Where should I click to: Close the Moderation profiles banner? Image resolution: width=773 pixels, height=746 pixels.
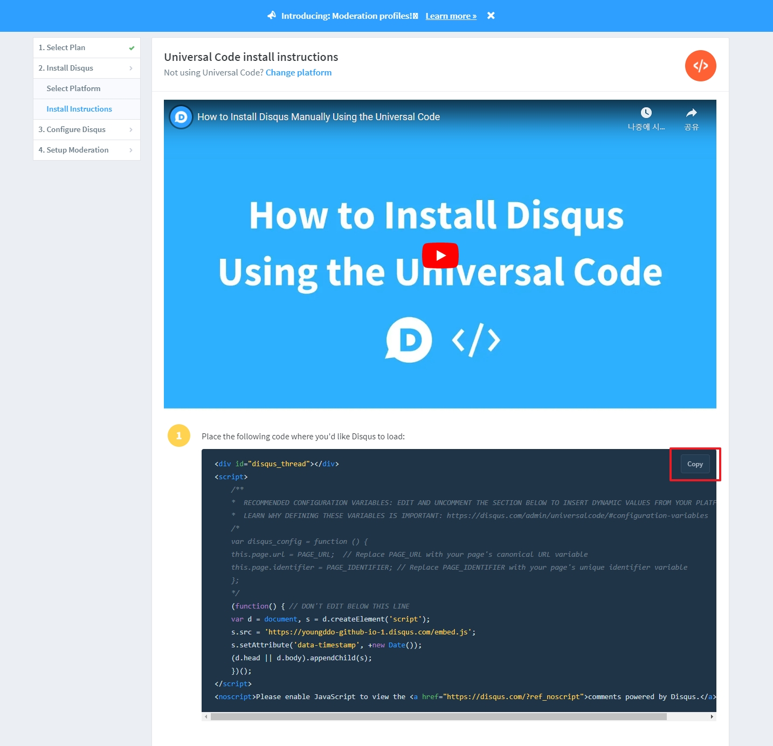pos(491,16)
